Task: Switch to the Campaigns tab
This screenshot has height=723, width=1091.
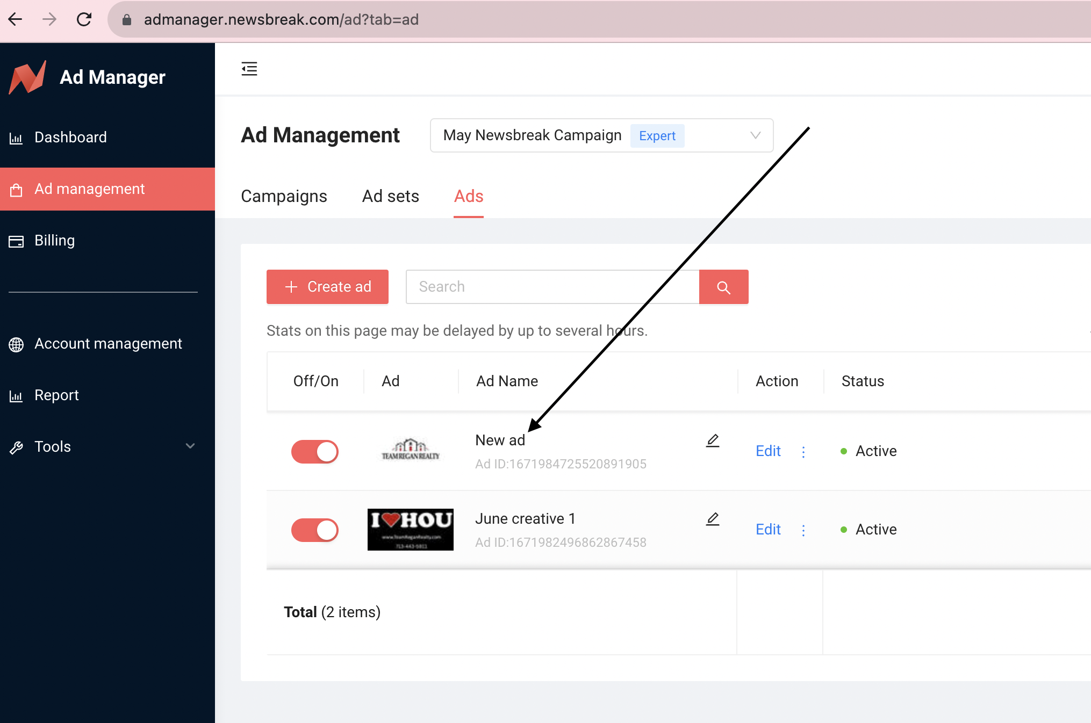Action: coord(284,197)
